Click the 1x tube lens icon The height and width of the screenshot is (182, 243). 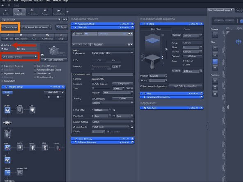point(7,160)
